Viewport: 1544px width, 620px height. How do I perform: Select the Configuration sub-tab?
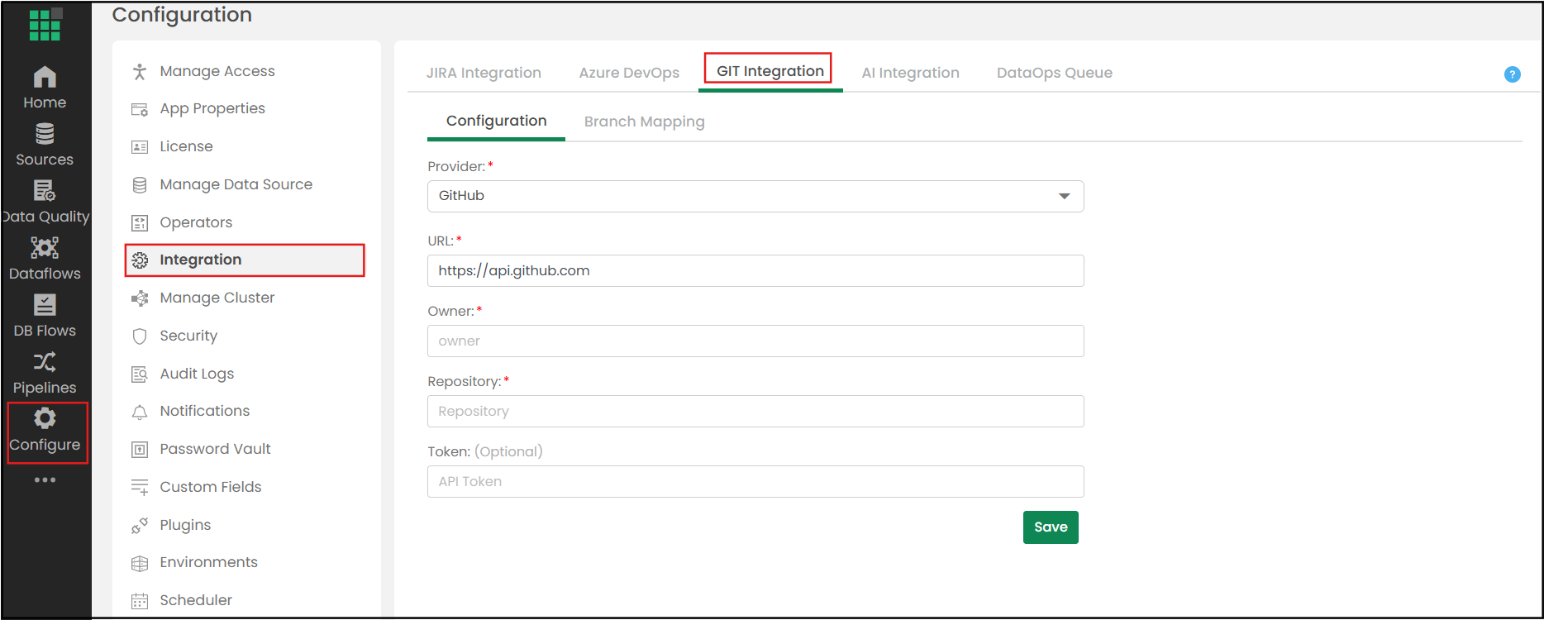point(496,121)
